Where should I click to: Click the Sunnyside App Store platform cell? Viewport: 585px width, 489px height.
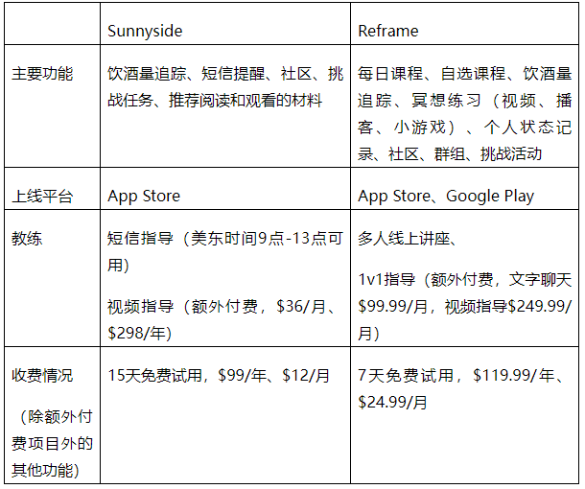click(144, 196)
